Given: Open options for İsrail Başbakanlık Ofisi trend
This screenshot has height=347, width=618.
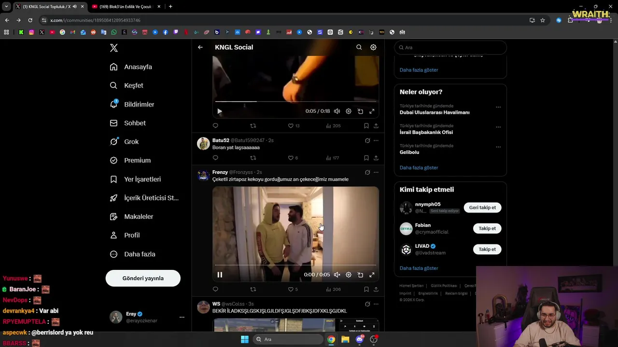Looking at the screenshot, I should (x=498, y=127).
